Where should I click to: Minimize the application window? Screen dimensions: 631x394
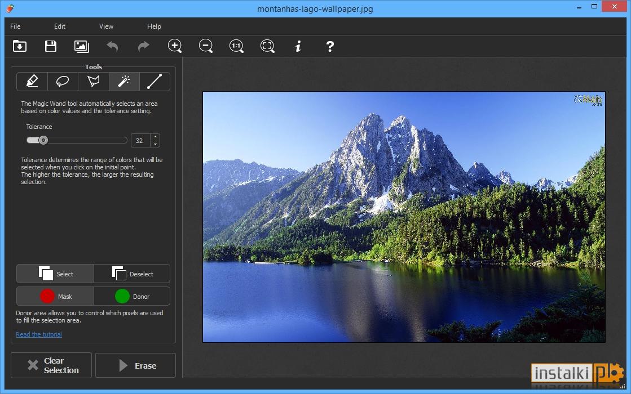pyautogui.click(x=579, y=7)
